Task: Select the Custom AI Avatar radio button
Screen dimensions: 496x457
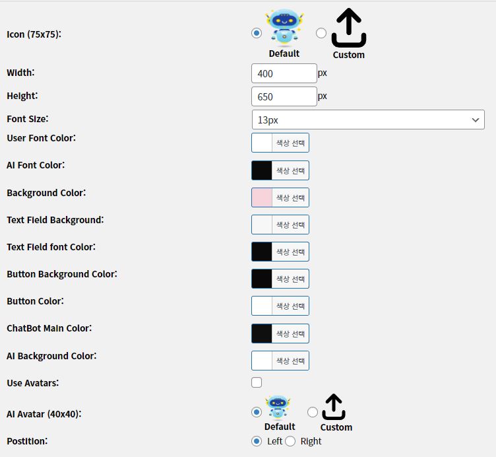Action: coord(313,412)
